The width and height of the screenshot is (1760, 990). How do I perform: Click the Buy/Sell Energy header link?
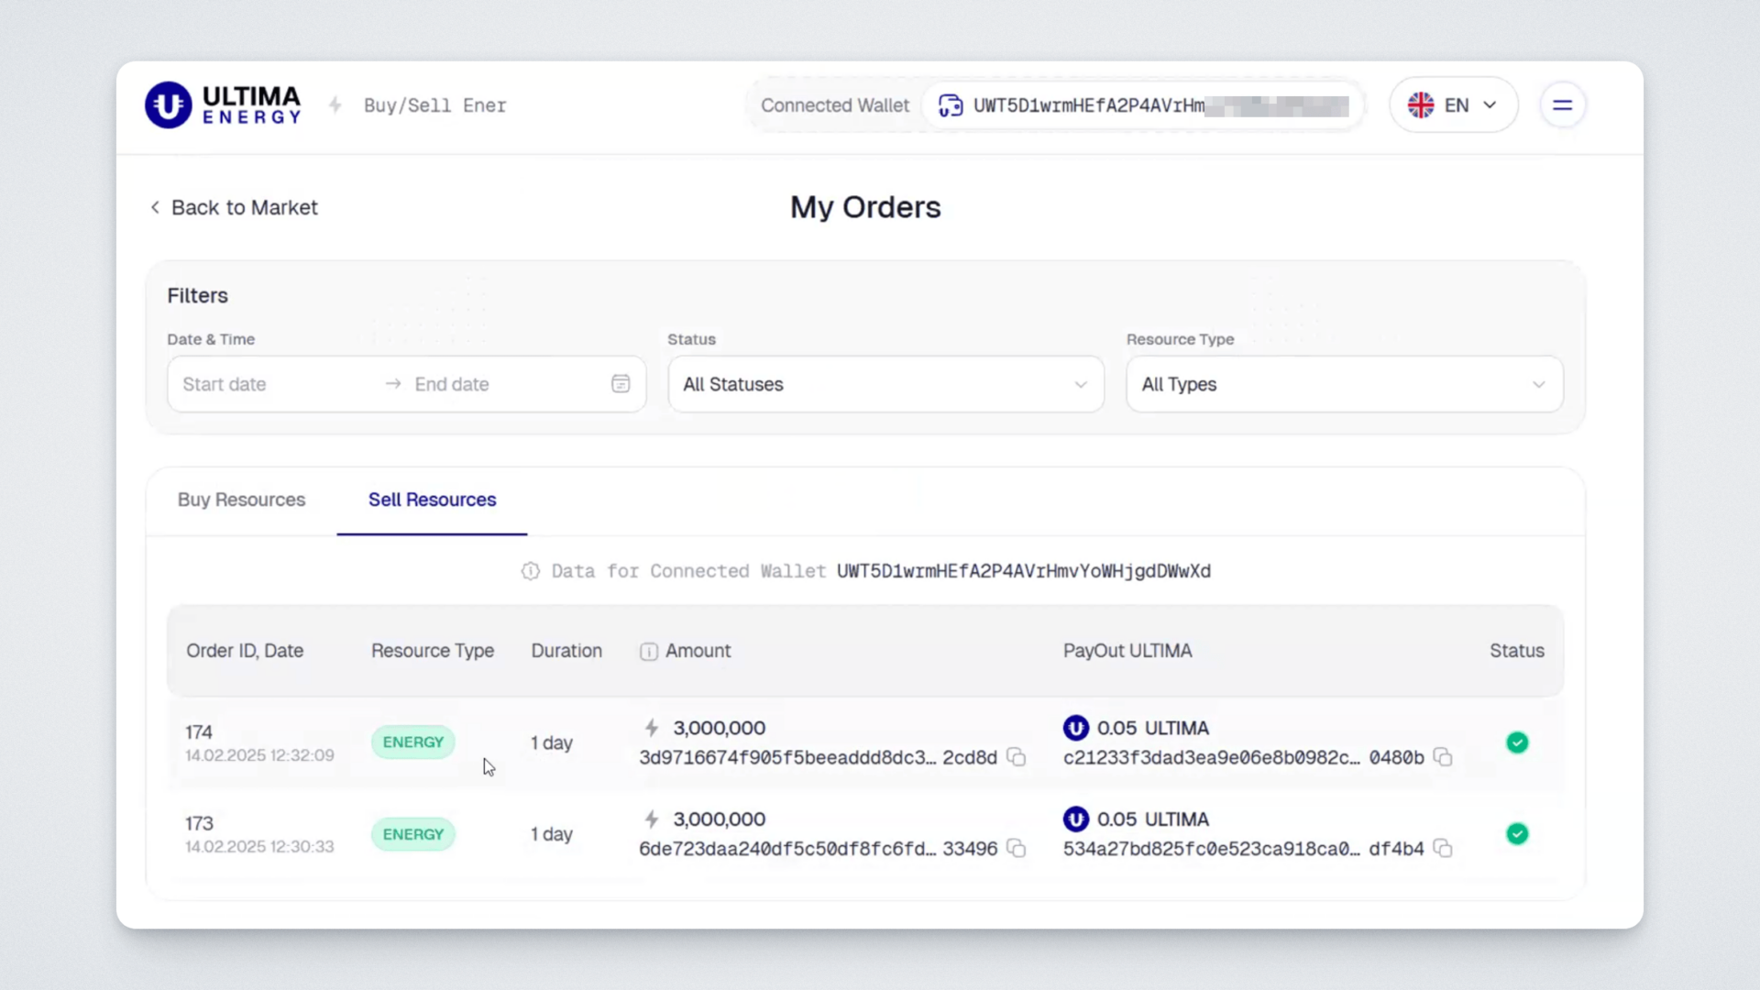(434, 105)
